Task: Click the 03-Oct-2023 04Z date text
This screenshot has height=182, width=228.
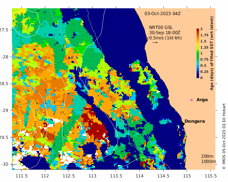Action: (x=163, y=14)
